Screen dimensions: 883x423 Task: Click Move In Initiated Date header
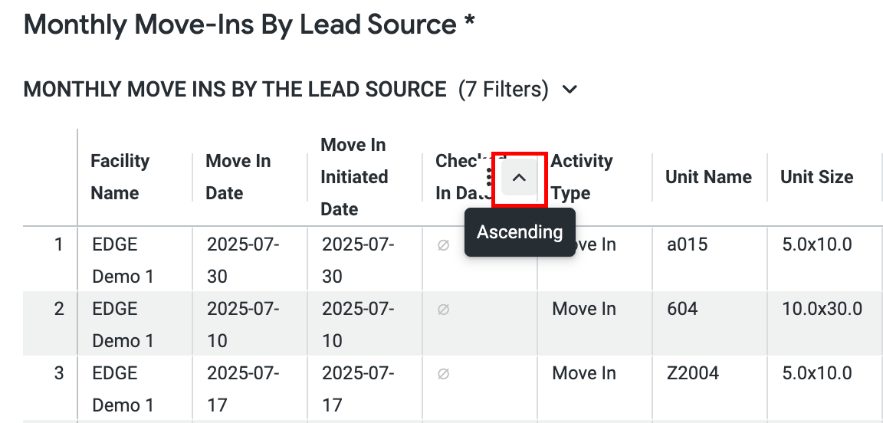click(353, 177)
